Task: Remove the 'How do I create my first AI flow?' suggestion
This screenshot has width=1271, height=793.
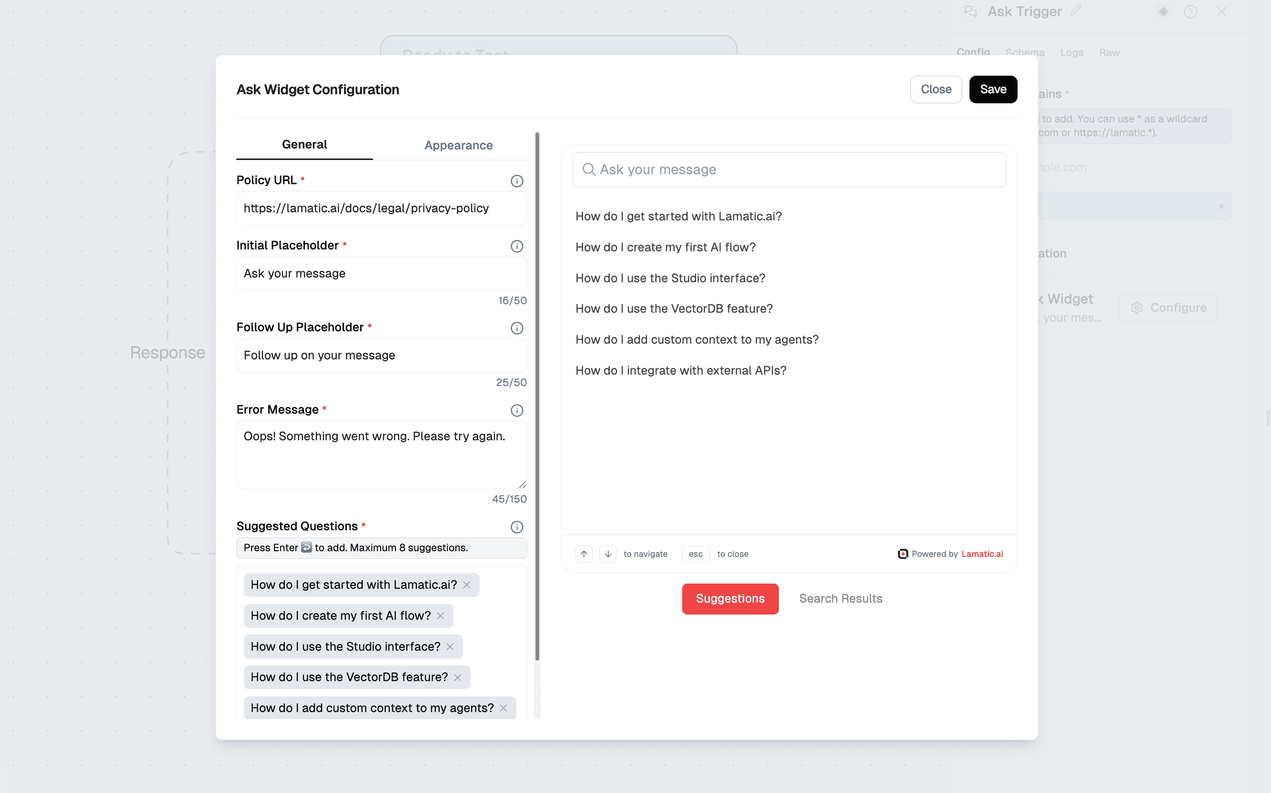Action: tap(441, 616)
